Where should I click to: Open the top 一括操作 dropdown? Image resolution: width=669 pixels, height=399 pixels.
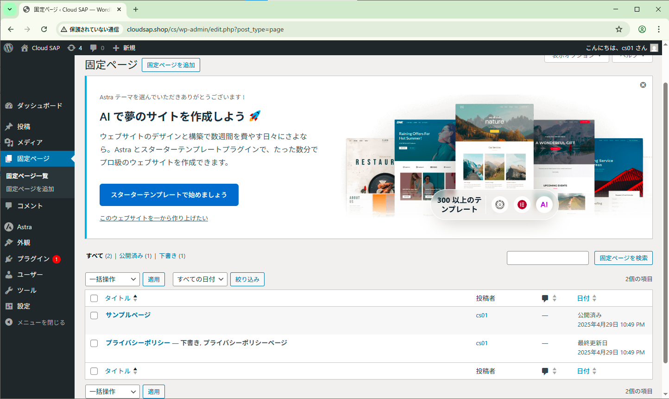click(x=113, y=279)
